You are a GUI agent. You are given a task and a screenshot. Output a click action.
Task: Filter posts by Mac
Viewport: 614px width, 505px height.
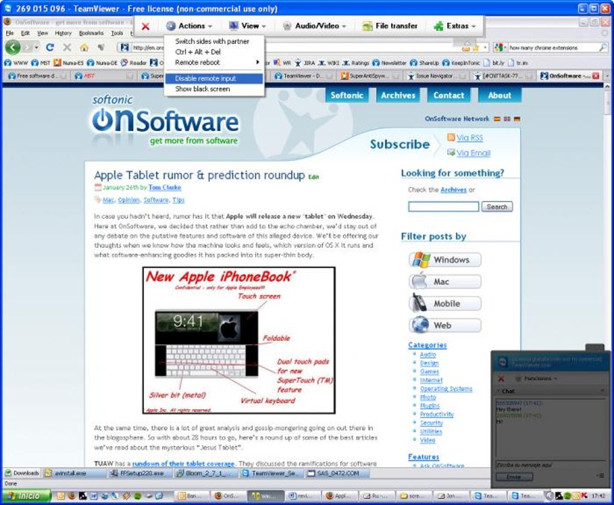point(445,281)
